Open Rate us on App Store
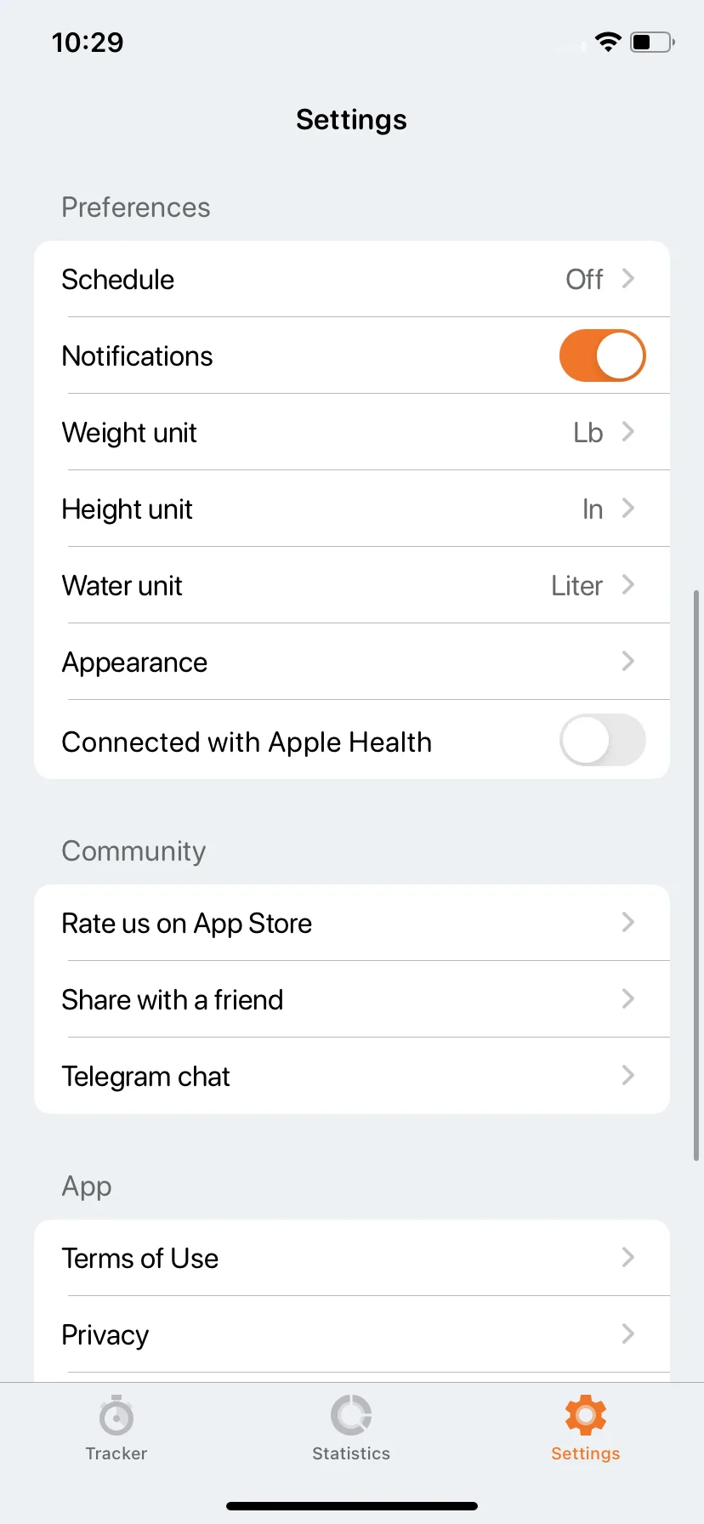 click(352, 923)
